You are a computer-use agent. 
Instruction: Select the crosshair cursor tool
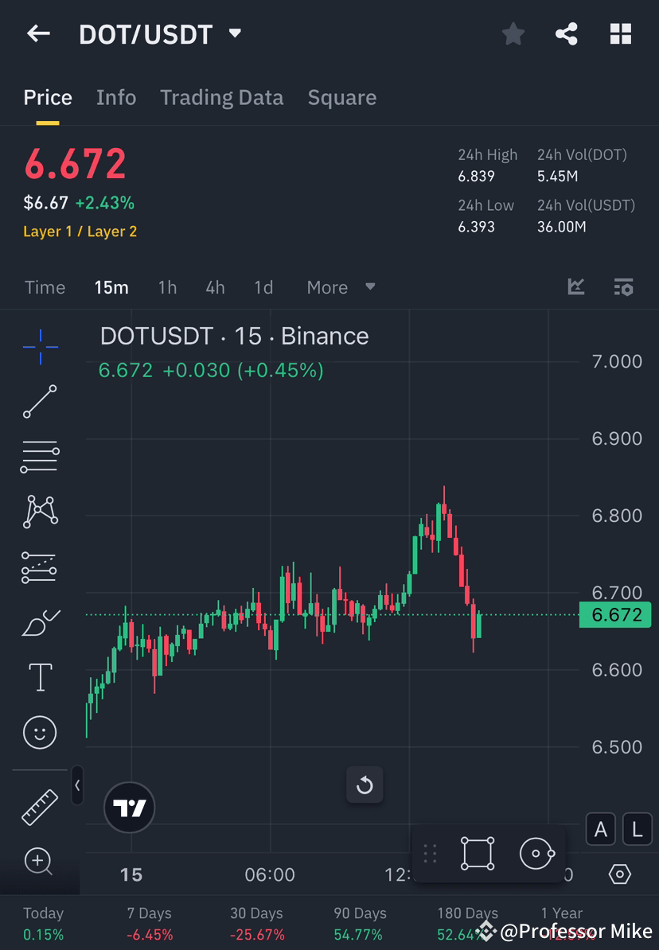pos(40,346)
